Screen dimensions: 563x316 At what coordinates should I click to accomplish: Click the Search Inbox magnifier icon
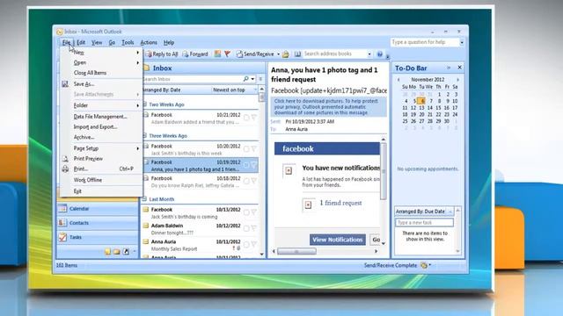[x=246, y=79]
